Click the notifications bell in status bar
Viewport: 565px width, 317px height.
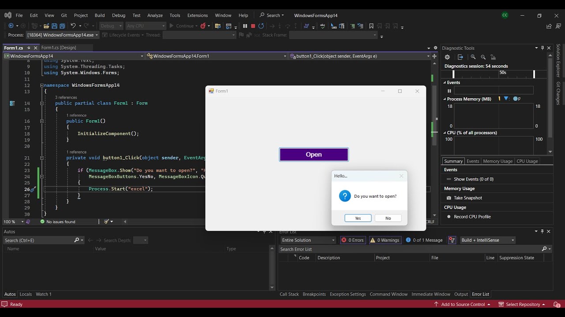tap(557, 305)
